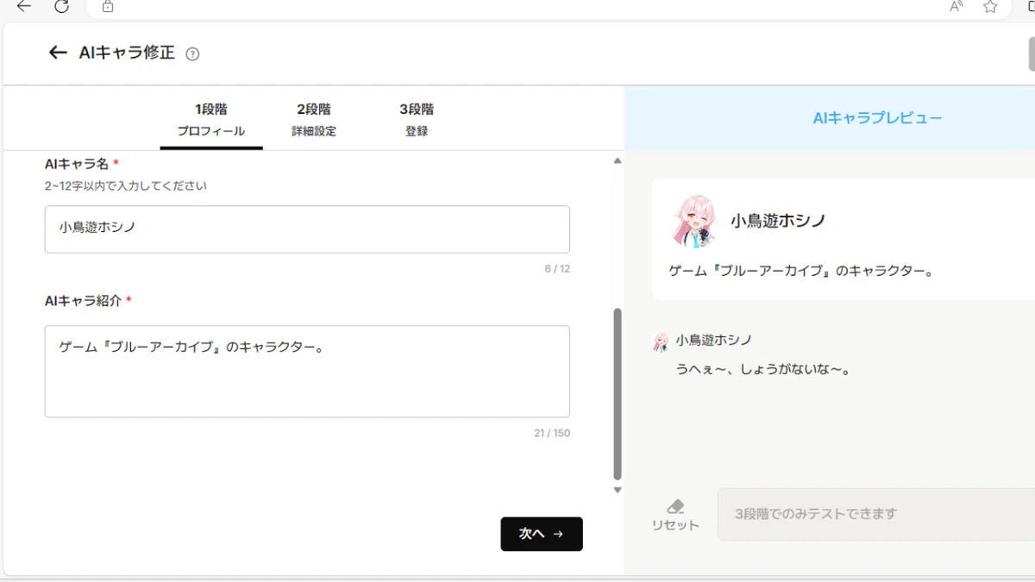Screen dimensions: 1035x582
Task: Click the small avatar beside the chat message
Action: tap(661, 341)
